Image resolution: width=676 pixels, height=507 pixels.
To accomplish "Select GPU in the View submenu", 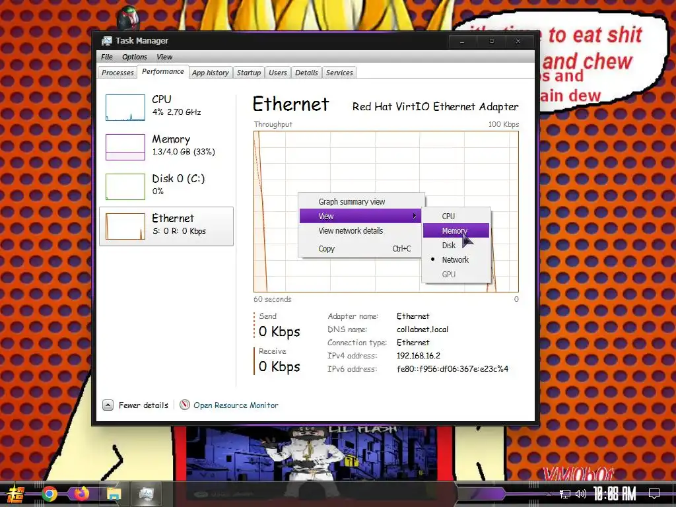I will (456, 274).
